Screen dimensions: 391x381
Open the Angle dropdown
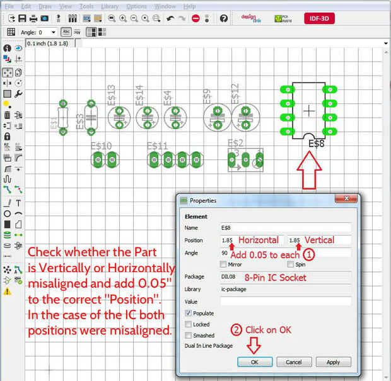point(54,32)
